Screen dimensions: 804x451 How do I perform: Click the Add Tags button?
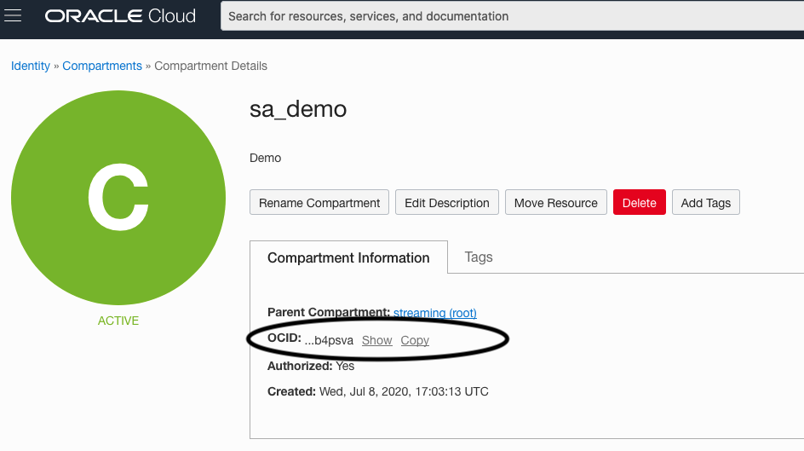click(706, 203)
